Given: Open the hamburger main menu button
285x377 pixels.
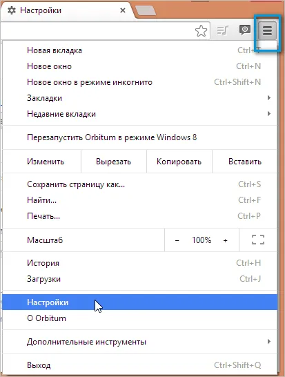Looking at the screenshot, I should 267,31.
